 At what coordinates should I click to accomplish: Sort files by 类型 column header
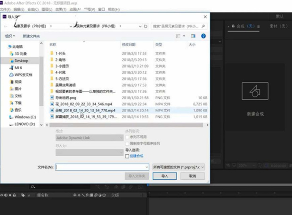(159, 44)
